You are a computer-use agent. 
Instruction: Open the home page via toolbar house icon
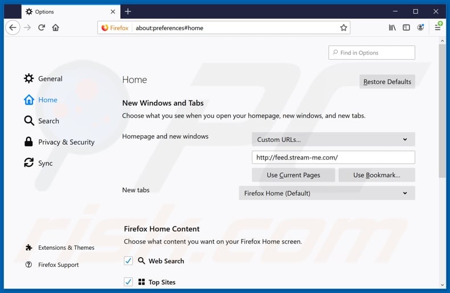pos(56,28)
